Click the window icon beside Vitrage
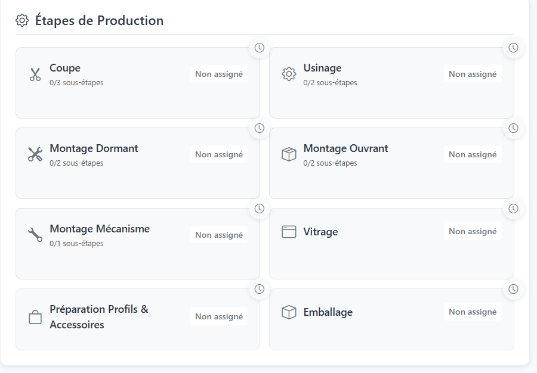 (x=289, y=232)
